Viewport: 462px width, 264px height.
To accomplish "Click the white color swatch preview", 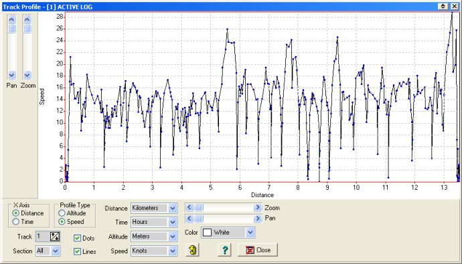I will [207, 233].
